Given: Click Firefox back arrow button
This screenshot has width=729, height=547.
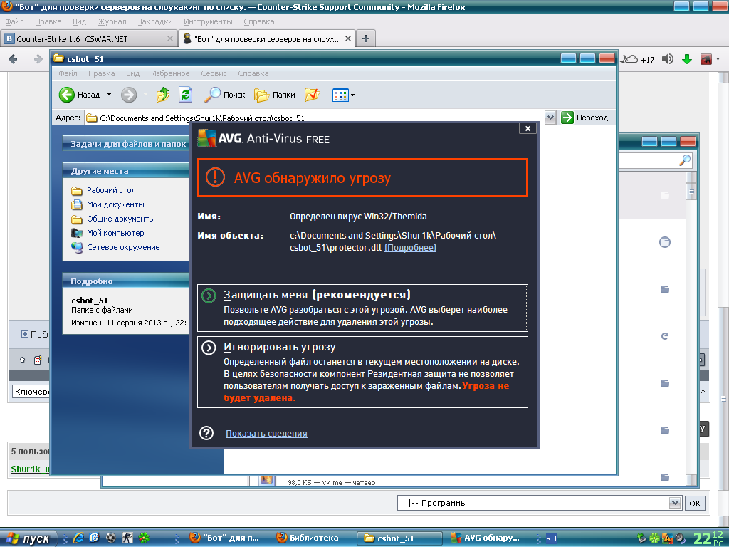Looking at the screenshot, I should [x=13, y=59].
